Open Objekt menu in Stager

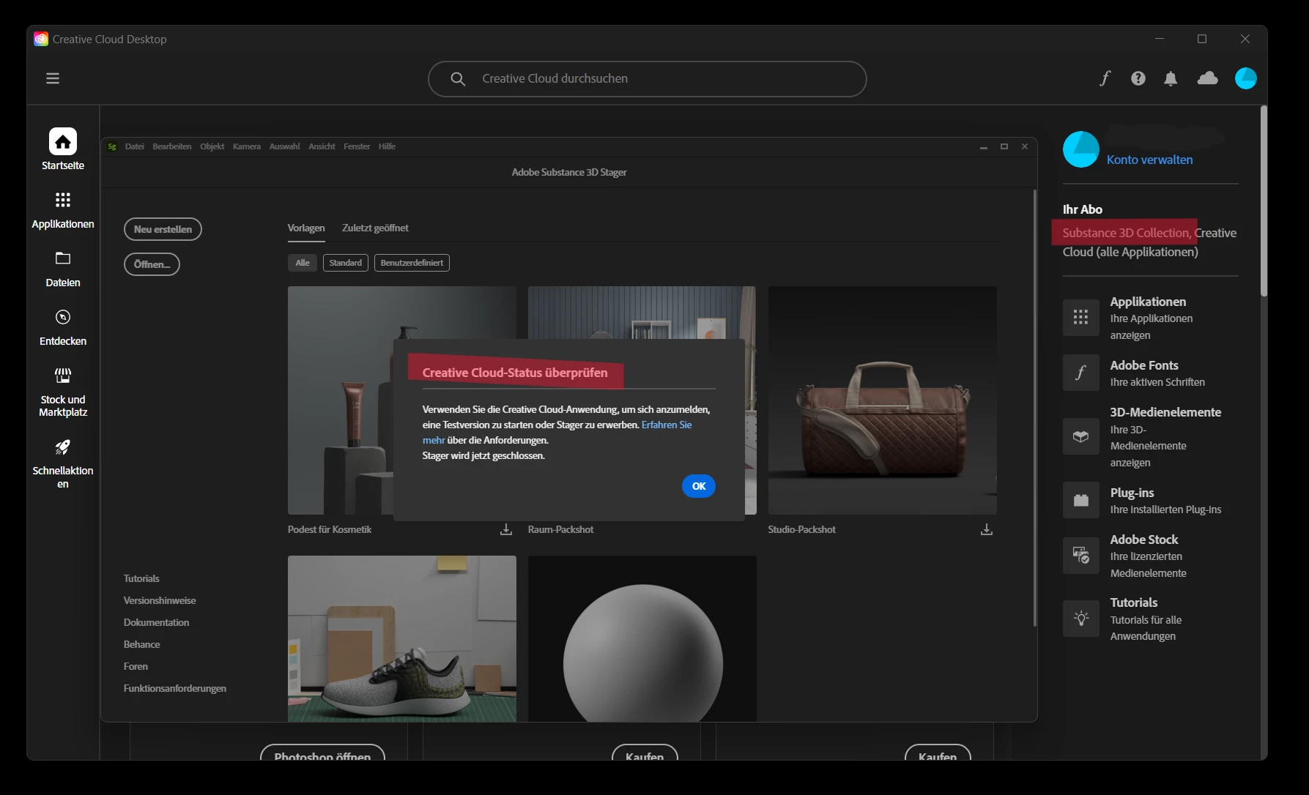(x=212, y=146)
